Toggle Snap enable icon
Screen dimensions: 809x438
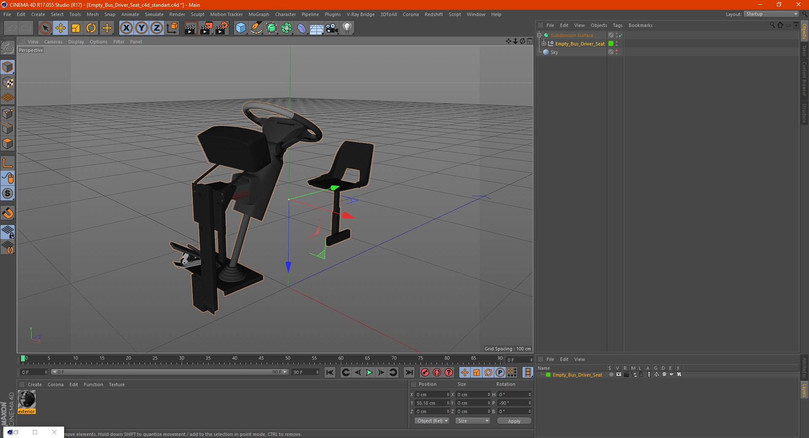click(8, 213)
